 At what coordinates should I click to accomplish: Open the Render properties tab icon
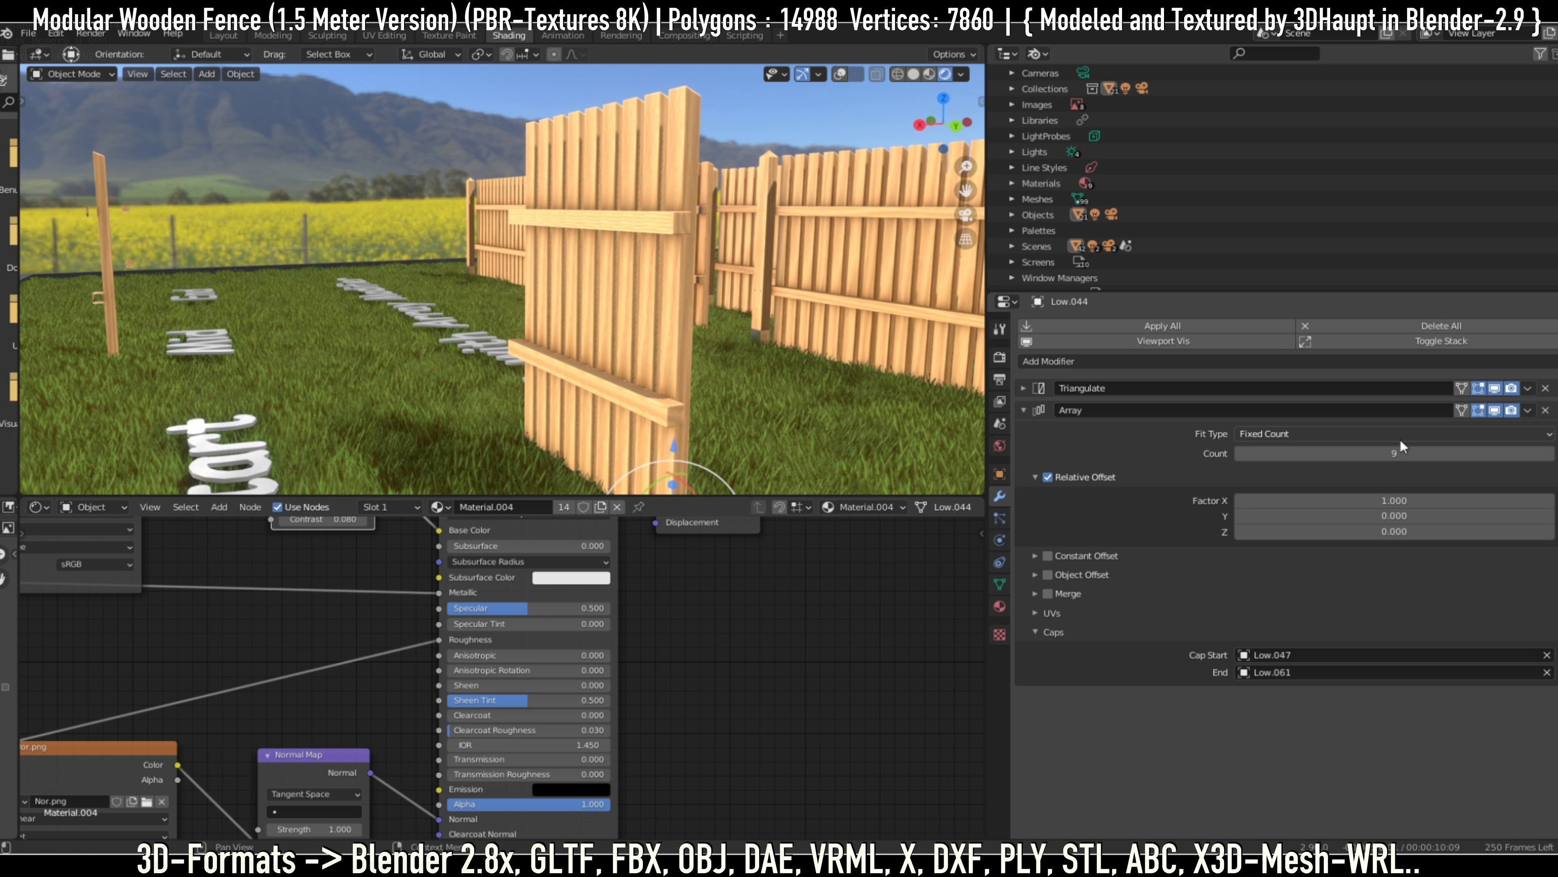pyautogui.click(x=999, y=357)
